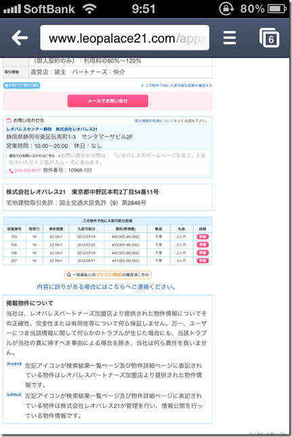The height and width of the screenshot is (437, 292).
Task: Tap the rotation lock status icon
Action: [x=226, y=9]
